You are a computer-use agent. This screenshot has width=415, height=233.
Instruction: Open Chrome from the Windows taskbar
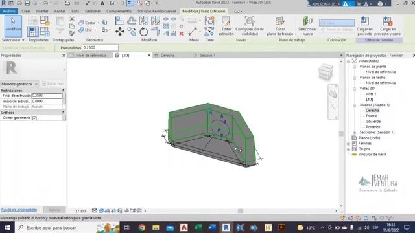pyautogui.click(x=142, y=227)
